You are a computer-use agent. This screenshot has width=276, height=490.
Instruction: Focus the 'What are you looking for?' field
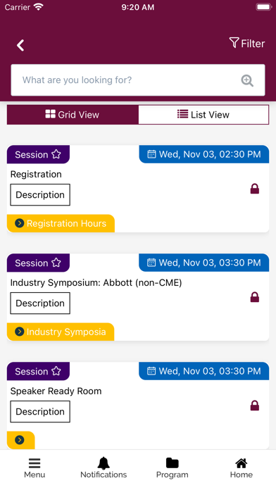(x=138, y=80)
